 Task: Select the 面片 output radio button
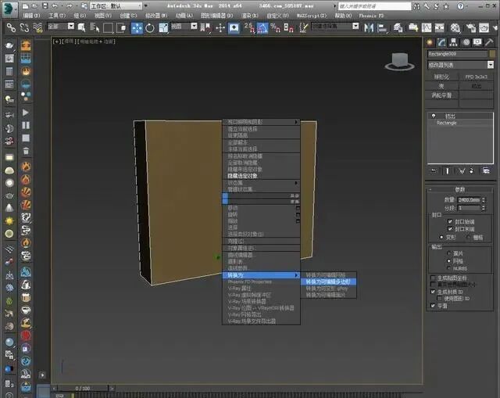(x=449, y=253)
